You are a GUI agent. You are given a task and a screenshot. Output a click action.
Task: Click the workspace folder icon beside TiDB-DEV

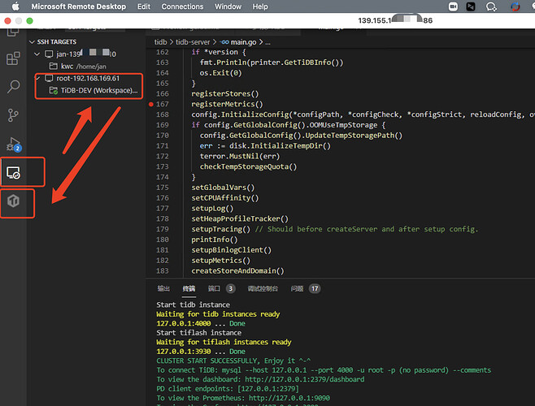pos(53,90)
